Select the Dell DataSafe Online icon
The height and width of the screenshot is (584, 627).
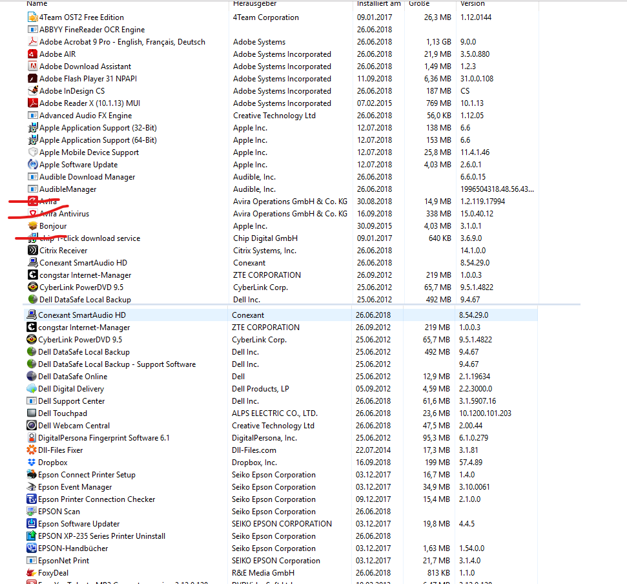pyautogui.click(x=32, y=377)
